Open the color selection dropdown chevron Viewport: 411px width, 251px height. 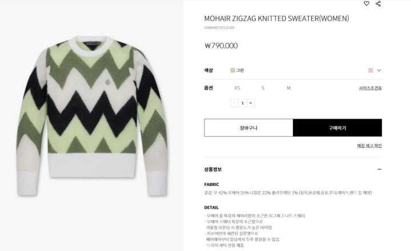click(379, 70)
